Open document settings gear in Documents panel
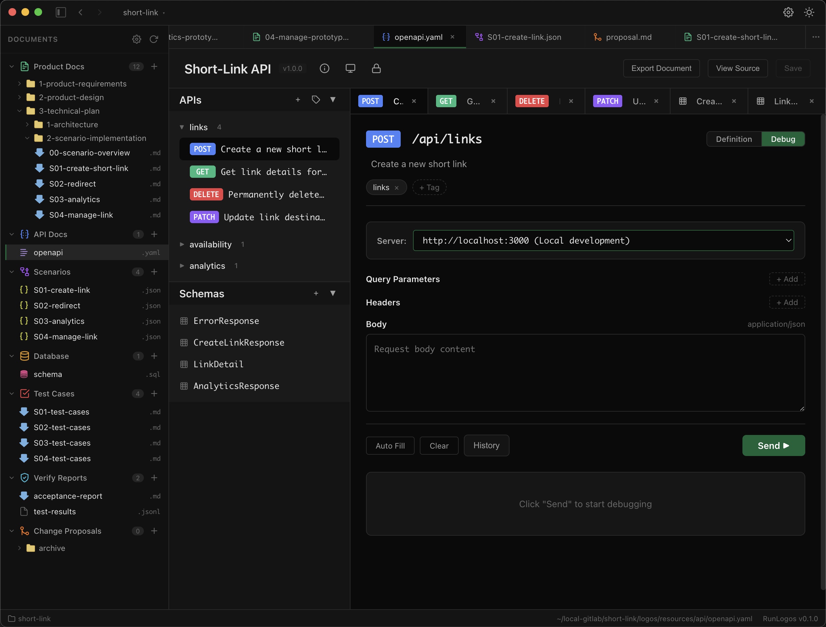The height and width of the screenshot is (627, 826). 137,39
